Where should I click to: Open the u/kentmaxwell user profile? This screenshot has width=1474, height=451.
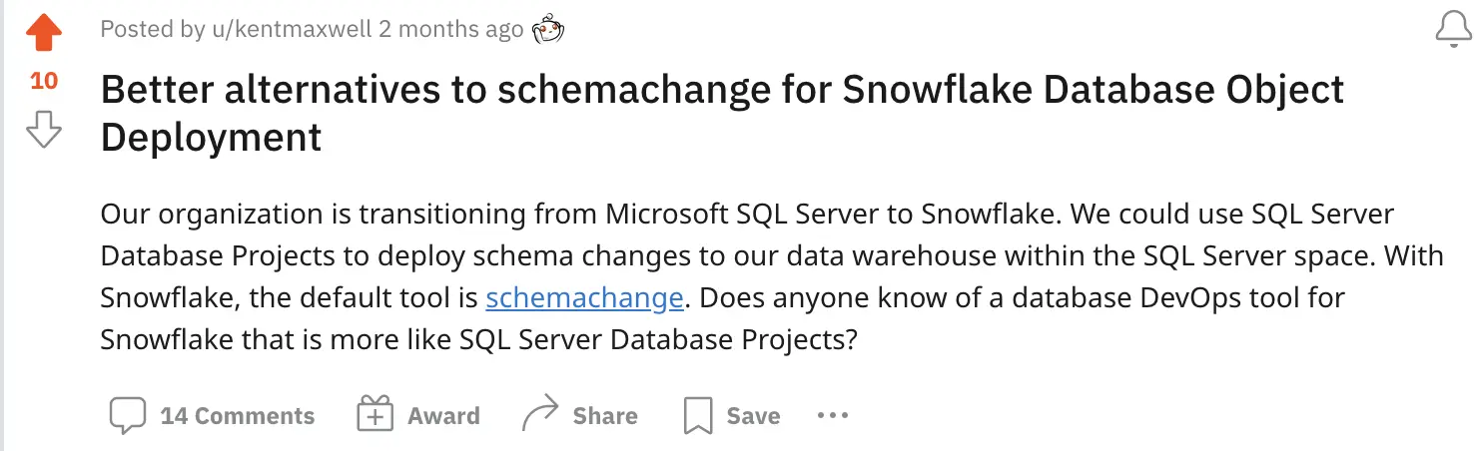point(291,30)
